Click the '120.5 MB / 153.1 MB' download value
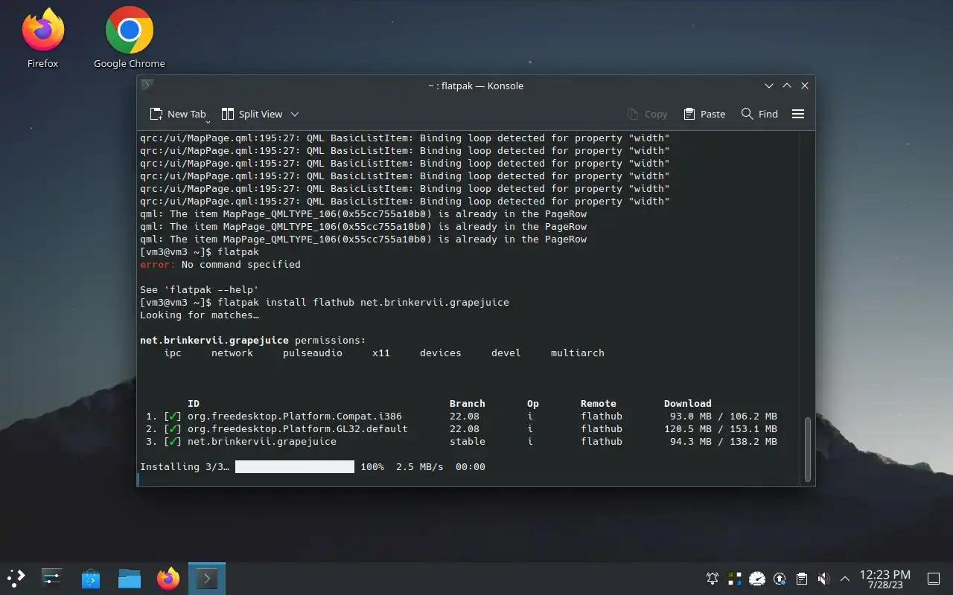Screen dimensions: 953x595 tap(721, 428)
